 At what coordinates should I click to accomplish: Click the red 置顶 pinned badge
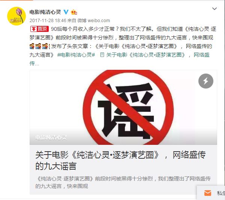point(39,29)
